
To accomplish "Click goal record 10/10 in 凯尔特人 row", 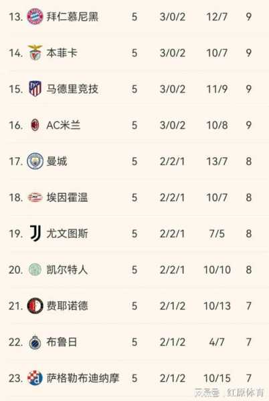I will pos(217,270).
